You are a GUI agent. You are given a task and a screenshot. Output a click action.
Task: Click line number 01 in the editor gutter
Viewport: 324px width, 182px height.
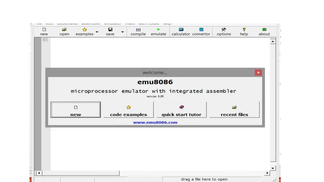pyautogui.click(x=46, y=40)
